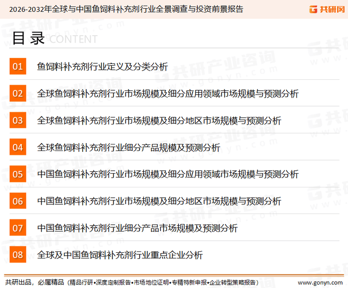Open chapter 中国鱼饲料补充剂行业细分产品市场规模及预测分析
Screen dimensions: 348x288
[x=137, y=228]
